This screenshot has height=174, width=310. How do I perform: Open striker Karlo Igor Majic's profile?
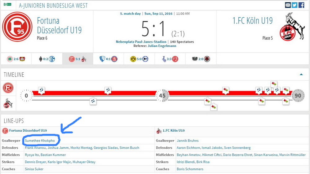[x=59, y=162]
